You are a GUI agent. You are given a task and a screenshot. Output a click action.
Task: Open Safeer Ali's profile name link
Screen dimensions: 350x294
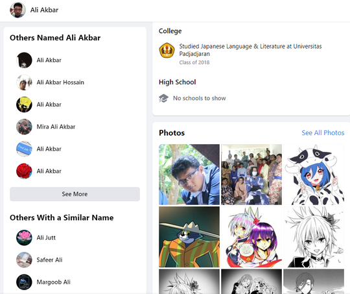tap(49, 260)
